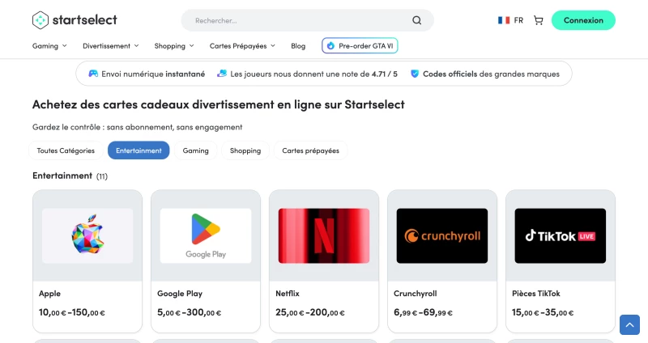
Task: Click the price range 6,99 € -69,99 €
Action: coord(423,312)
